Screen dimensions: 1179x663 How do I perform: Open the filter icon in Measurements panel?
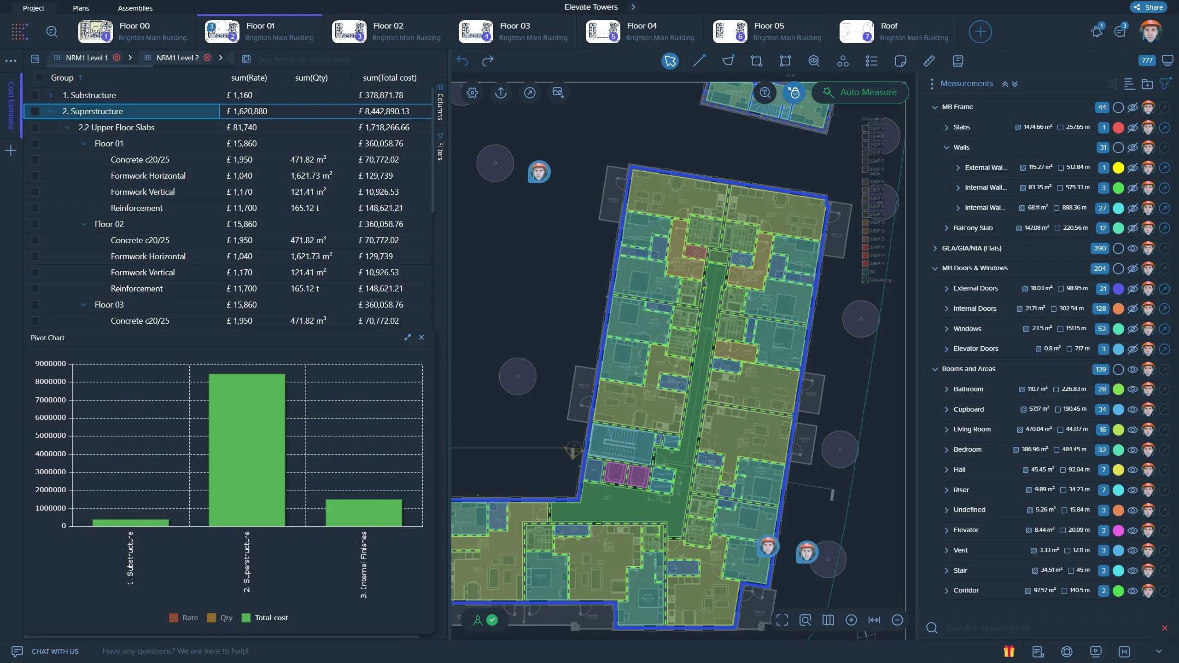tap(1166, 84)
